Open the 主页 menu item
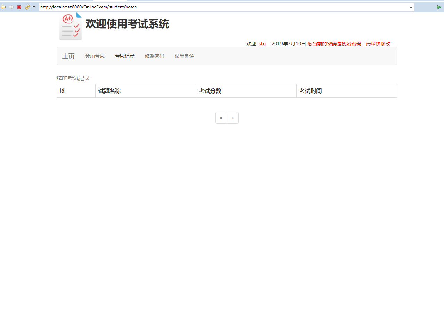 point(68,56)
